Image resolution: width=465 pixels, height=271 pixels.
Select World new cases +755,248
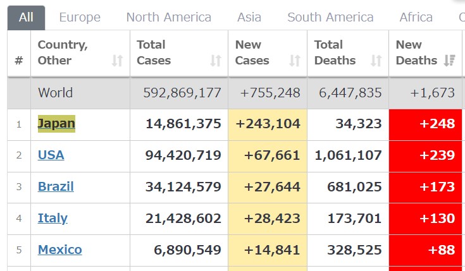point(270,93)
